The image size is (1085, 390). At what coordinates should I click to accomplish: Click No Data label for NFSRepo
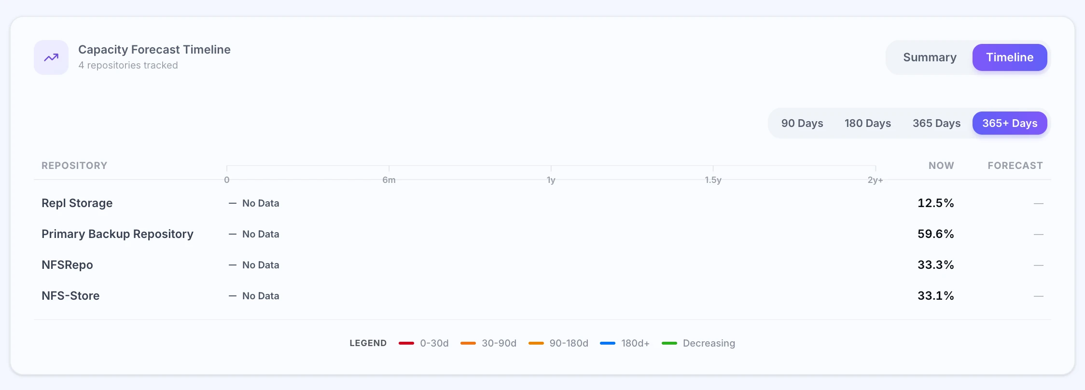(x=261, y=265)
